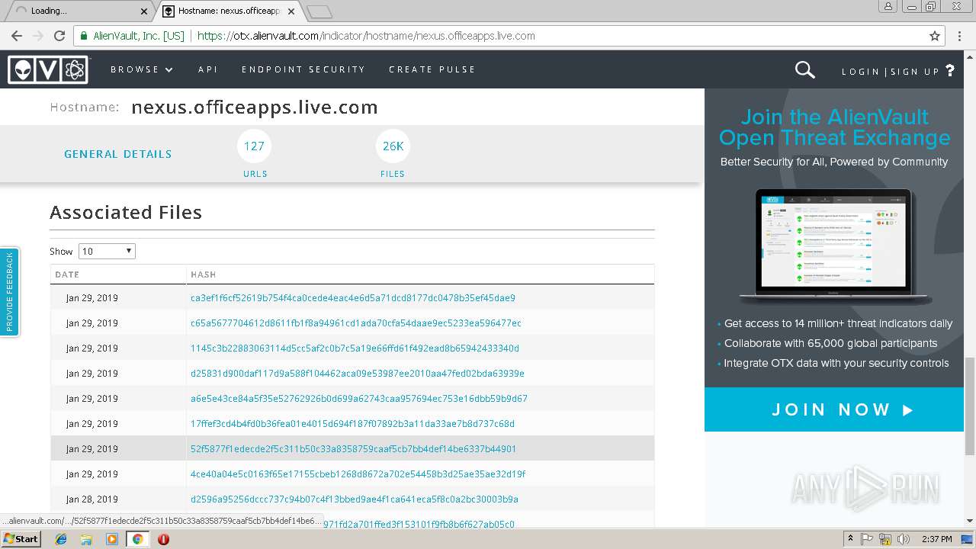Click the browser forward arrow
The height and width of the screenshot is (549, 976).
coord(38,36)
